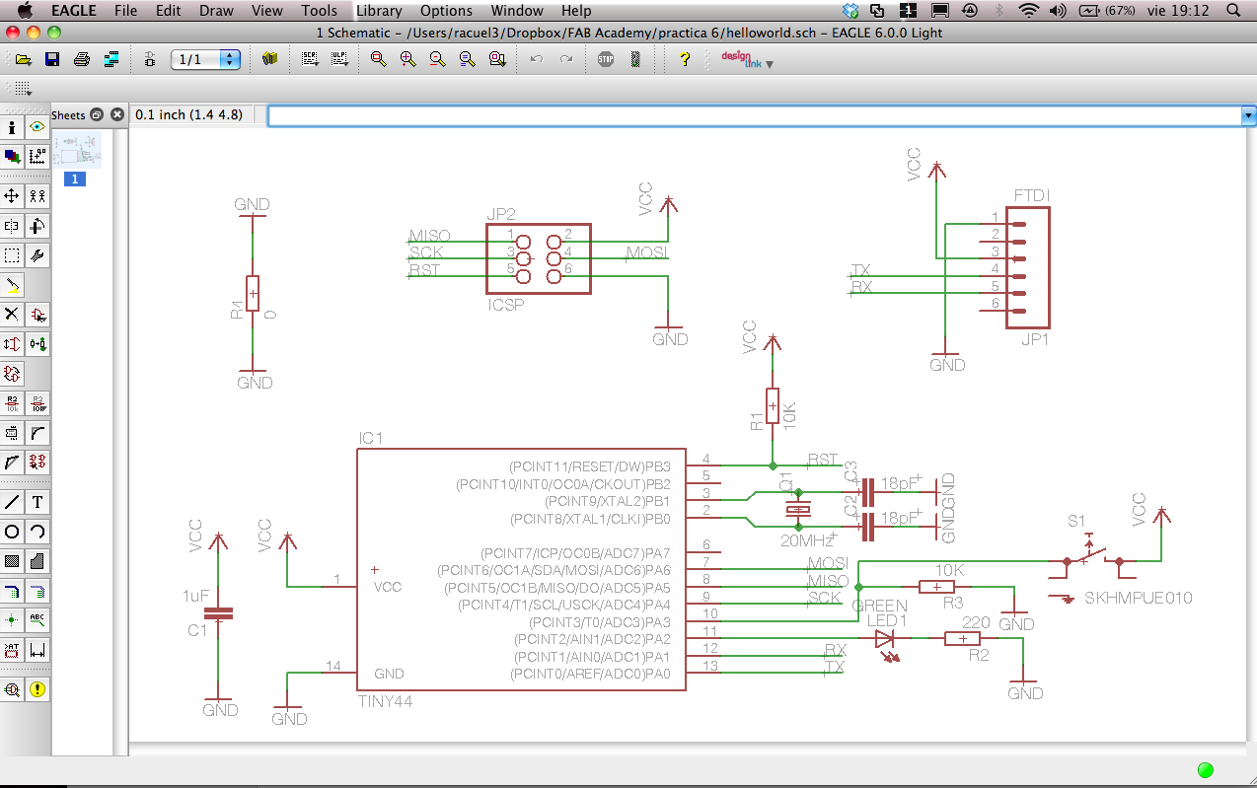This screenshot has width=1257, height=788.
Task: Select the zoom-to-area magnifier tool
Action: (497, 59)
